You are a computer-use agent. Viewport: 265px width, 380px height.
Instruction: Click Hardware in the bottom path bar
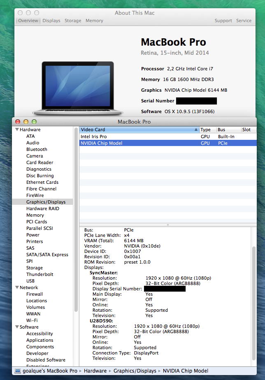pyautogui.click(x=95, y=371)
